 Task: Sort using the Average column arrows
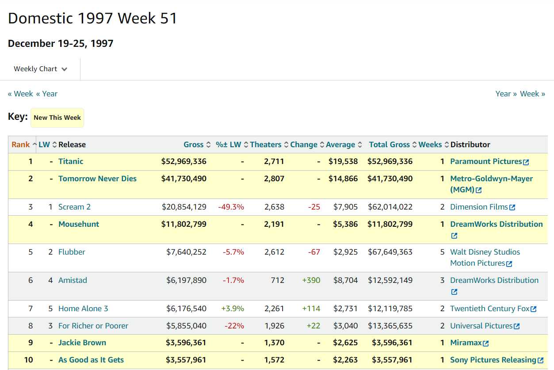[360, 145]
